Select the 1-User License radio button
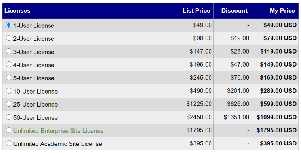Viewport: 301px width, 153px height. pyautogui.click(x=9, y=25)
